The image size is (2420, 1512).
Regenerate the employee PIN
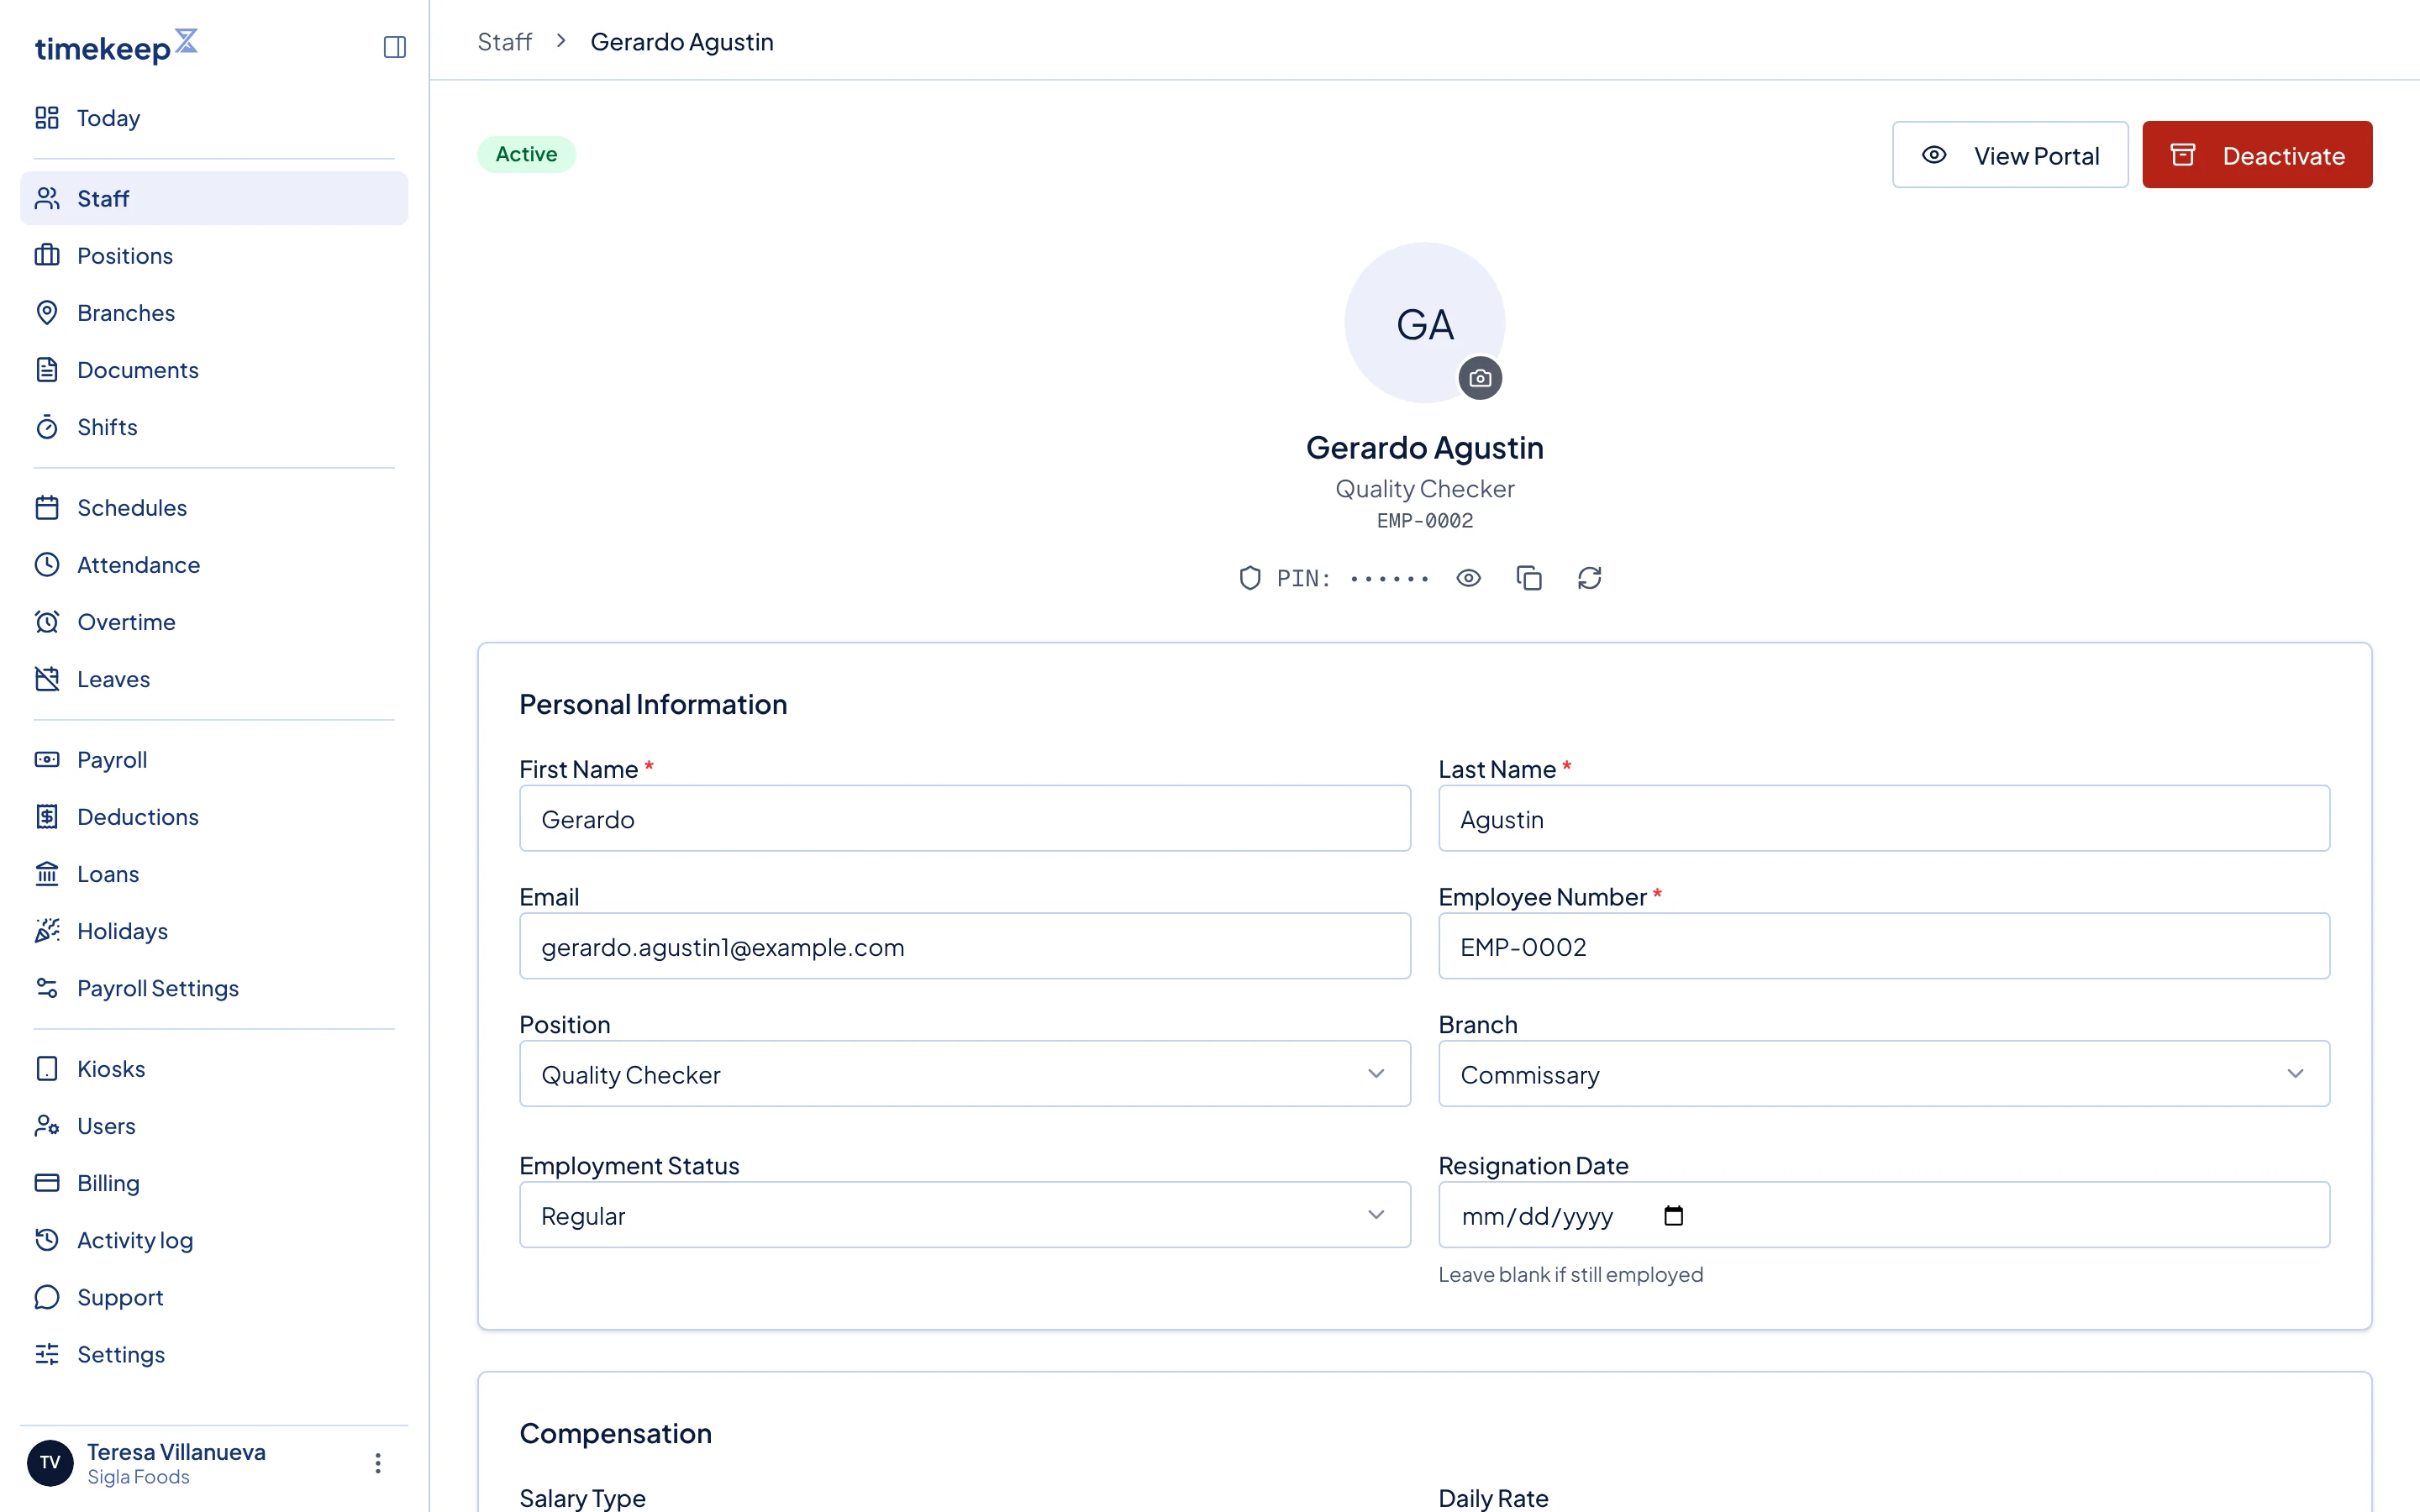1589,578
